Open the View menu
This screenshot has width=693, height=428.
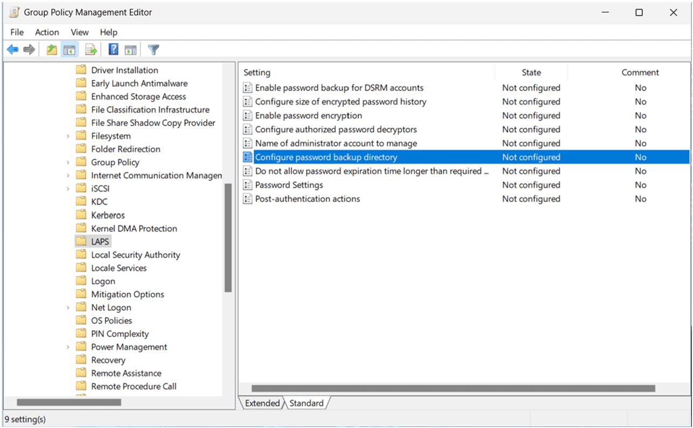pos(79,32)
